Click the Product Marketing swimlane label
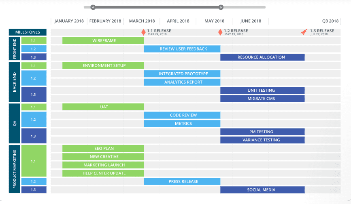The height and width of the screenshot is (204, 351). coord(14,169)
